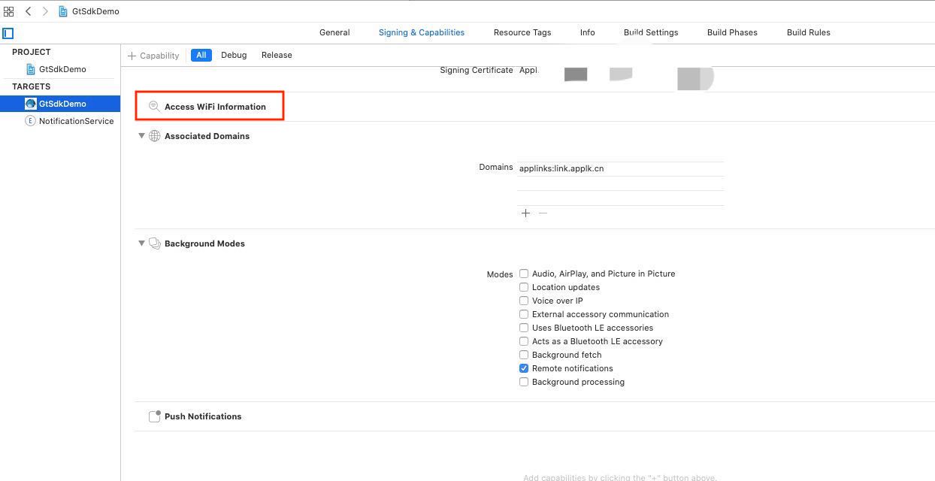The width and height of the screenshot is (935, 481).
Task: Enable External accessory communication
Action: click(x=524, y=314)
